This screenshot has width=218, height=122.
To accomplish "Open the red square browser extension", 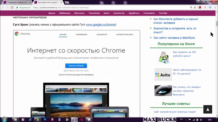I will 200,7.
